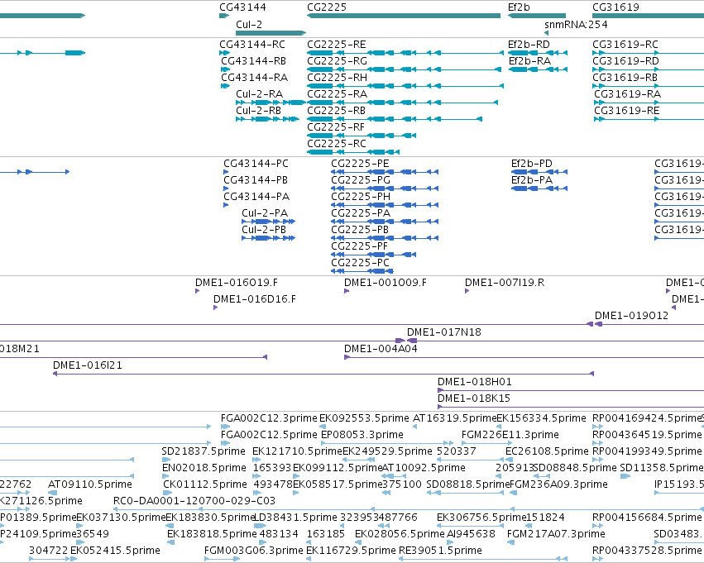Open EST FGM003G06.3prime
The image size is (704, 563).
tap(254, 551)
